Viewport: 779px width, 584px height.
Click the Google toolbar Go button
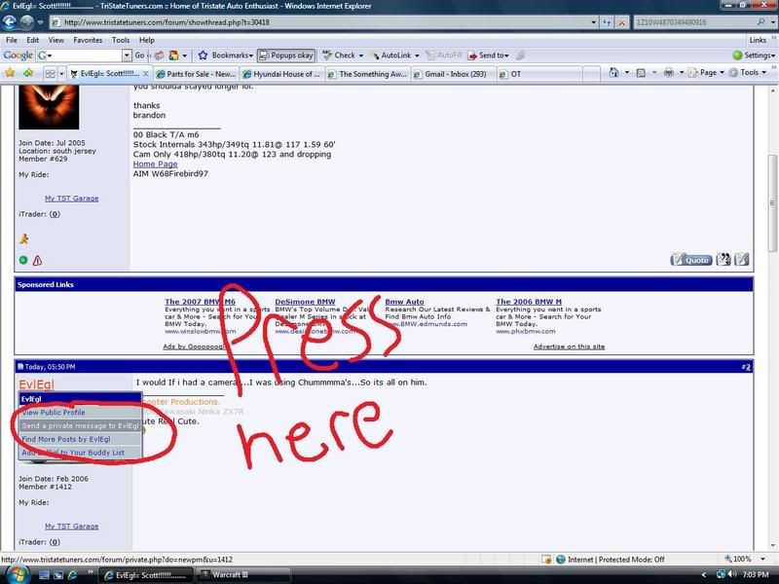(x=140, y=55)
